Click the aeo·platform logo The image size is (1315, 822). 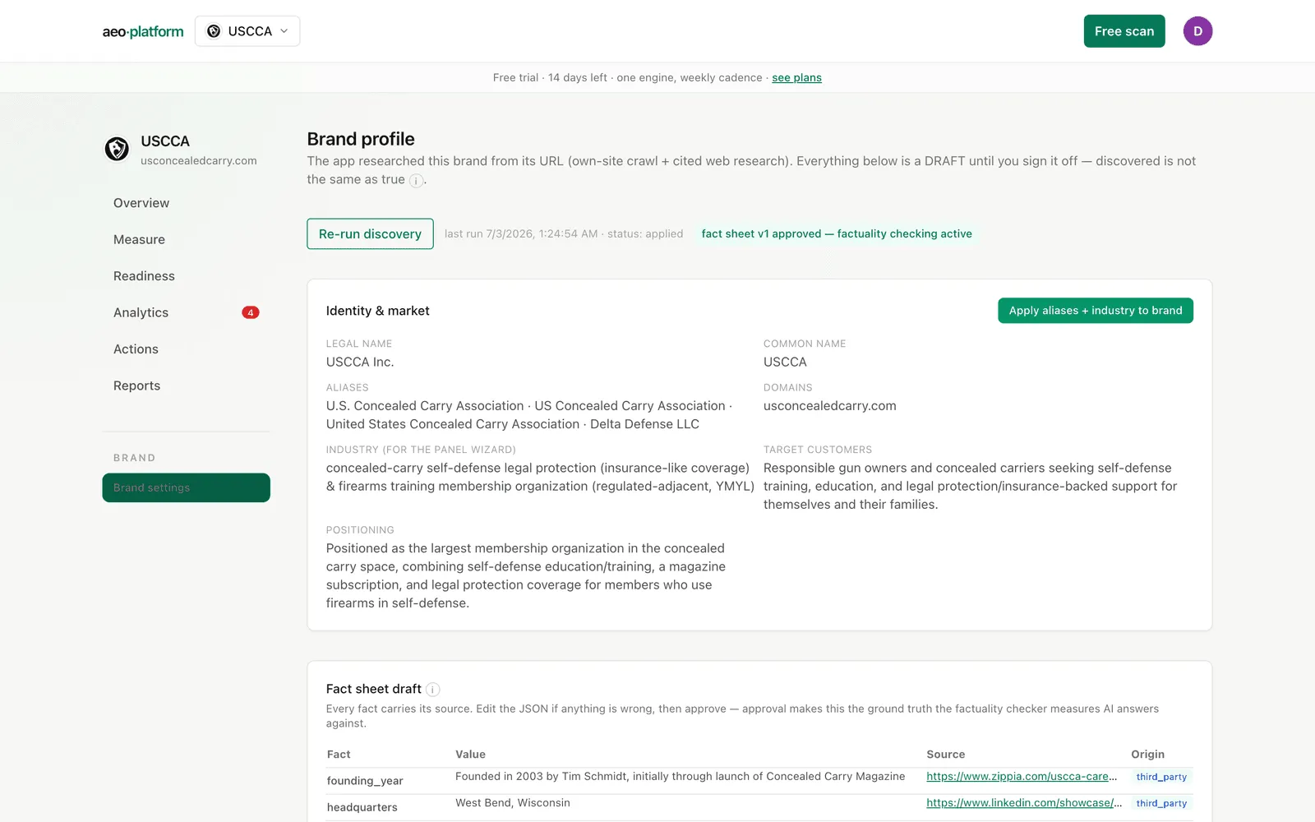pyautogui.click(x=143, y=31)
